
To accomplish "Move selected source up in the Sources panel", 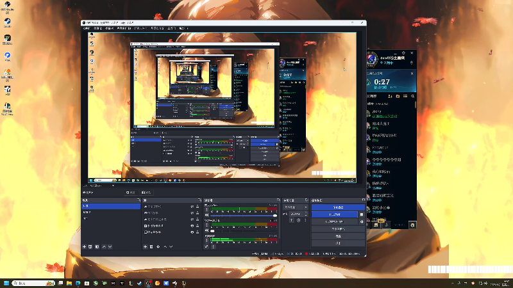I will pos(165,247).
